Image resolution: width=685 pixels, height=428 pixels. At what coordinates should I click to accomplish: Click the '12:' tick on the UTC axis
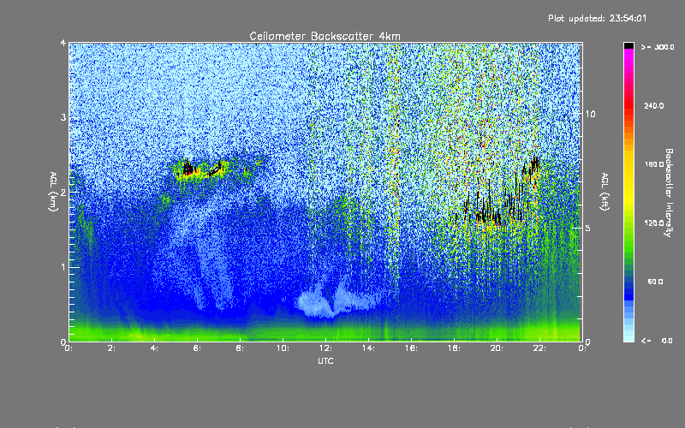[325, 348]
